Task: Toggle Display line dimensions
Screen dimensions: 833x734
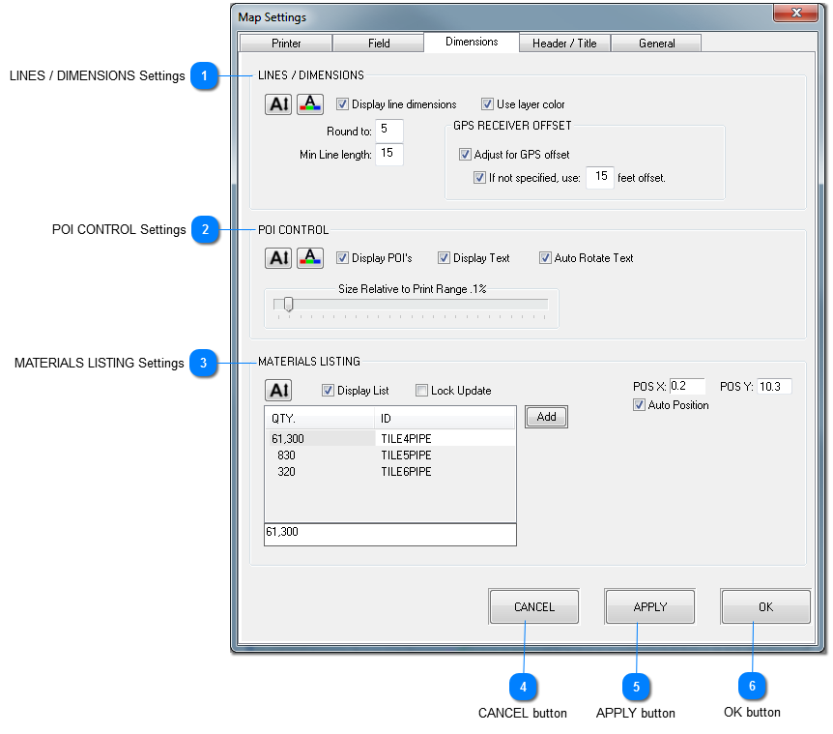Action: [x=342, y=103]
